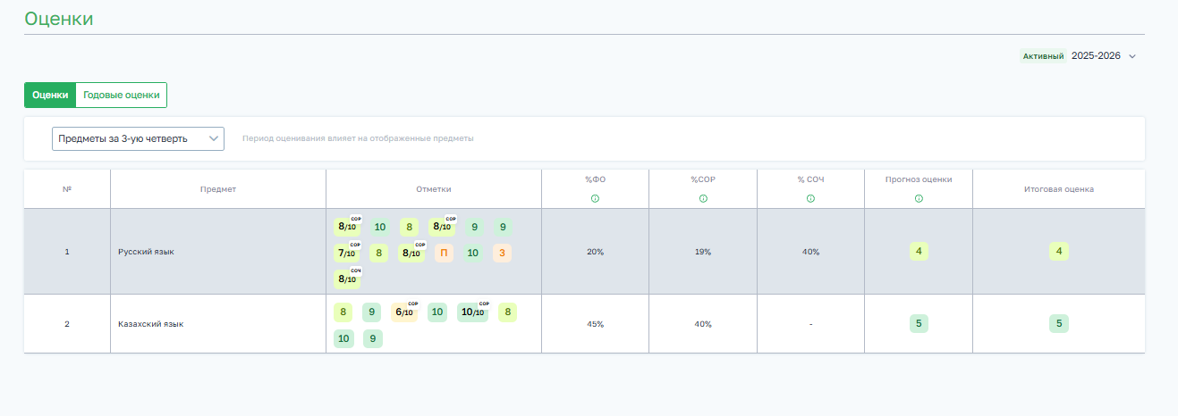Click the info icon under % СОЧ header
1178x416 pixels.
pos(810,198)
